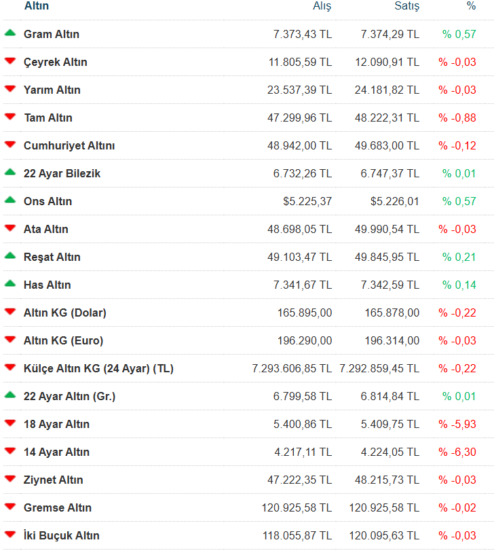This screenshot has width=494, height=553.
Task: Click the green up arrow beside Gram Altın
Action: point(9,33)
